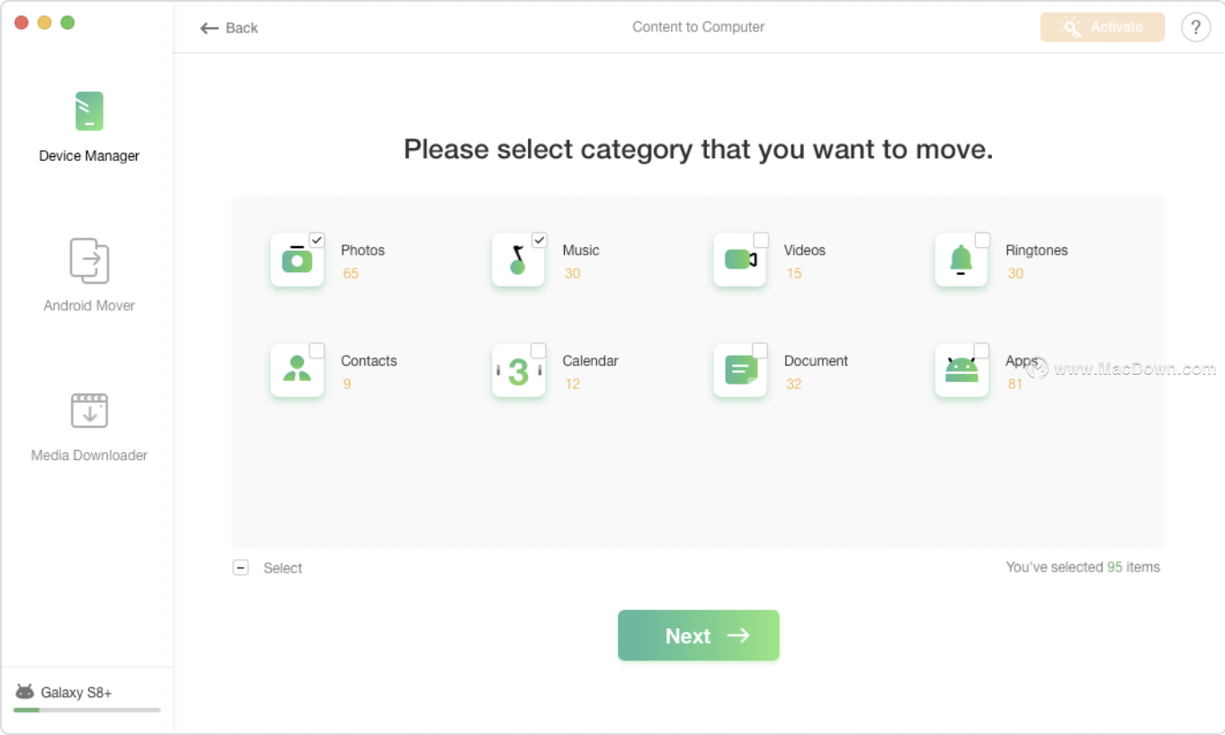Screen dimensions: 1225x735
Task: Click the Document file icon
Action: (x=739, y=370)
